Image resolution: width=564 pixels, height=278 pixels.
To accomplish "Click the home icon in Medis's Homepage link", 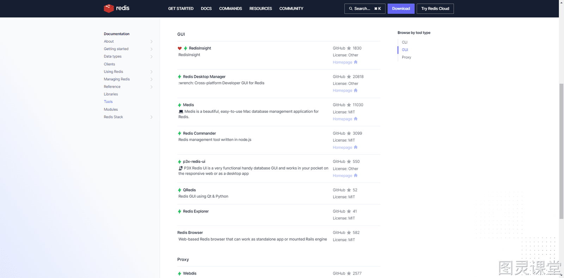I will point(356,119).
